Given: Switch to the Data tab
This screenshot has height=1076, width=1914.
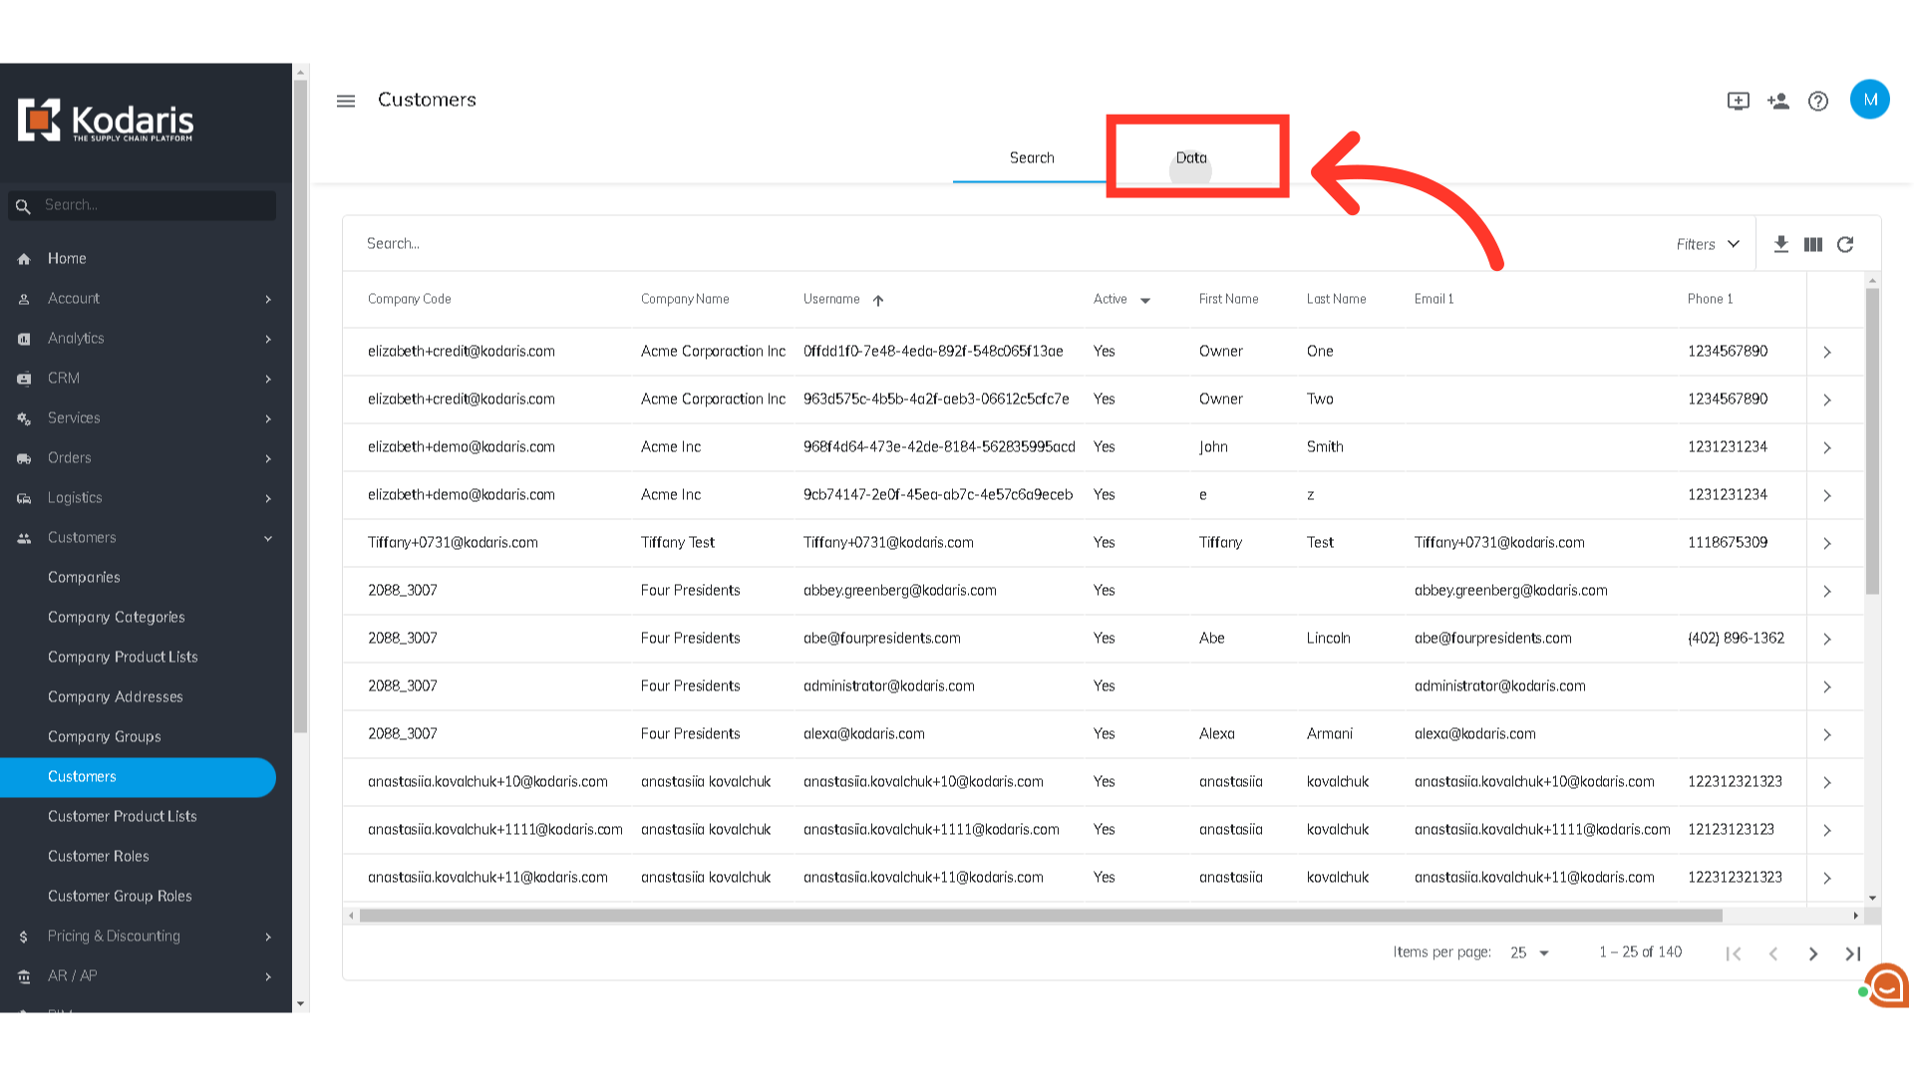Looking at the screenshot, I should pos(1191,157).
